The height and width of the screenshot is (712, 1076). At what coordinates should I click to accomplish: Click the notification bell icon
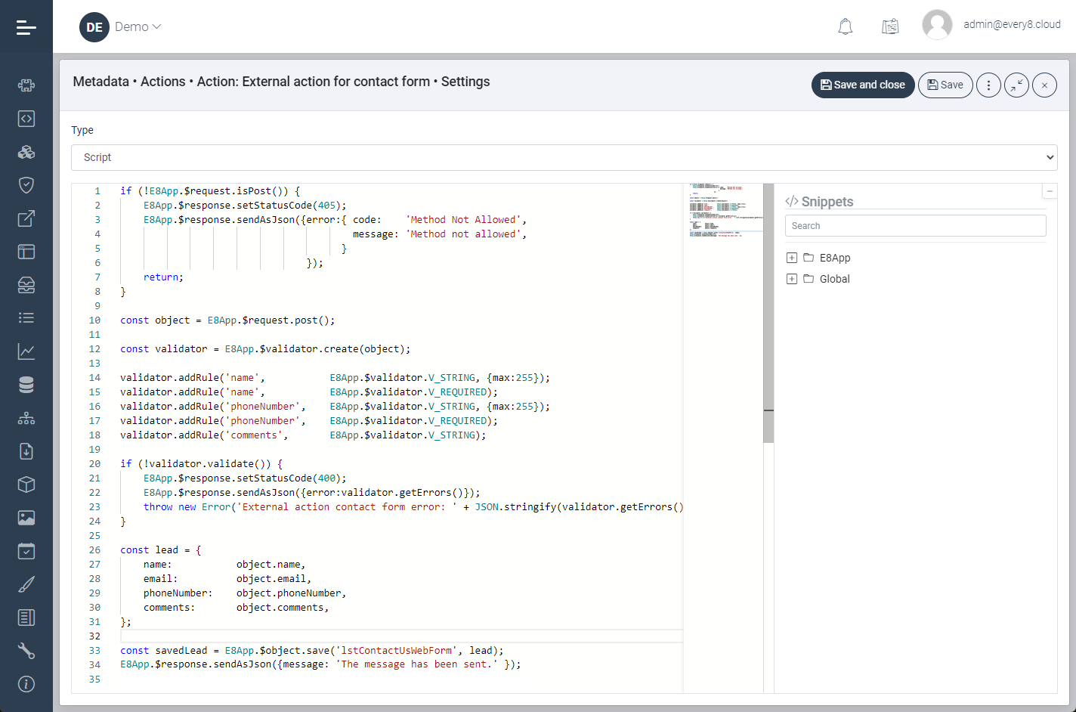(846, 27)
